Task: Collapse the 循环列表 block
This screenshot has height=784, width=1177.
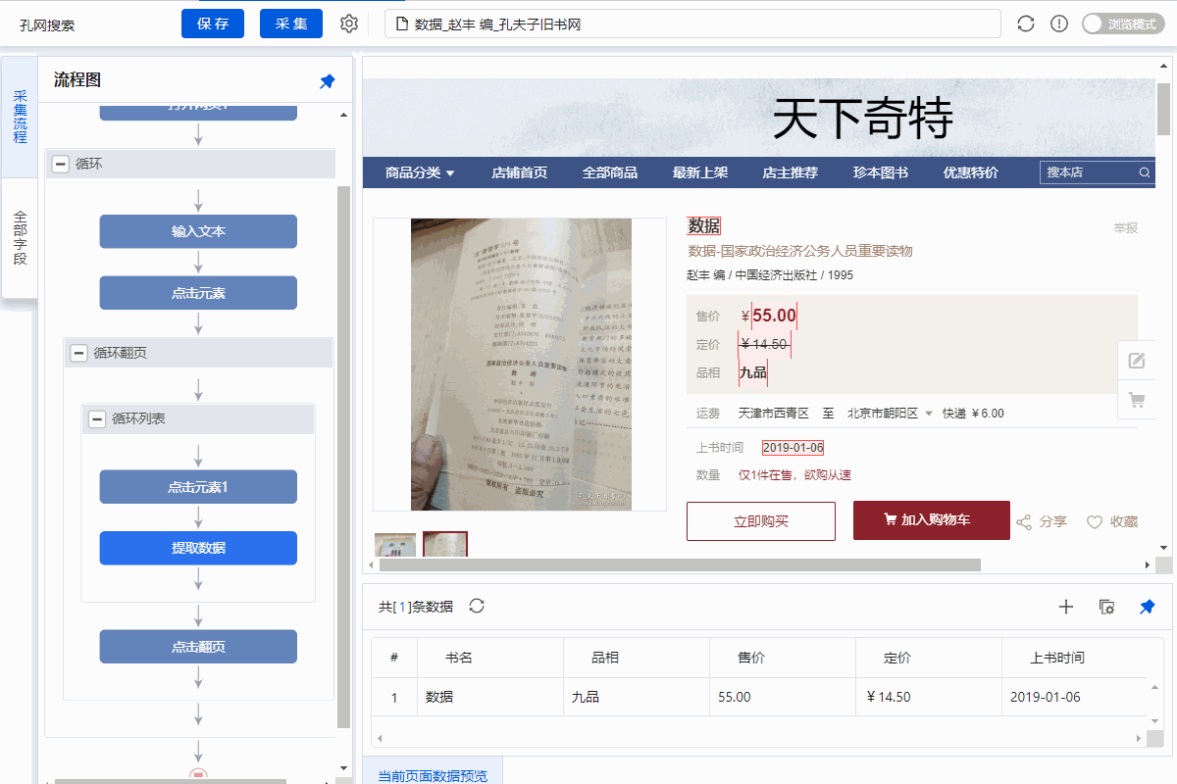Action: coord(96,418)
